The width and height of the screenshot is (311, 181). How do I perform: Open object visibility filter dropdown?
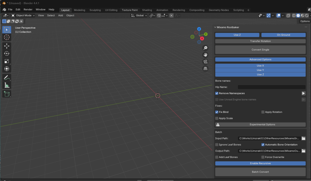(261, 15)
